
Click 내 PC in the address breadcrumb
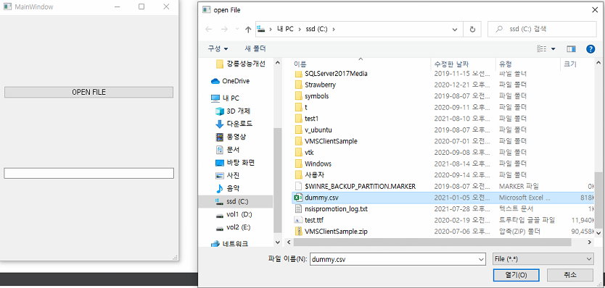[285, 29]
